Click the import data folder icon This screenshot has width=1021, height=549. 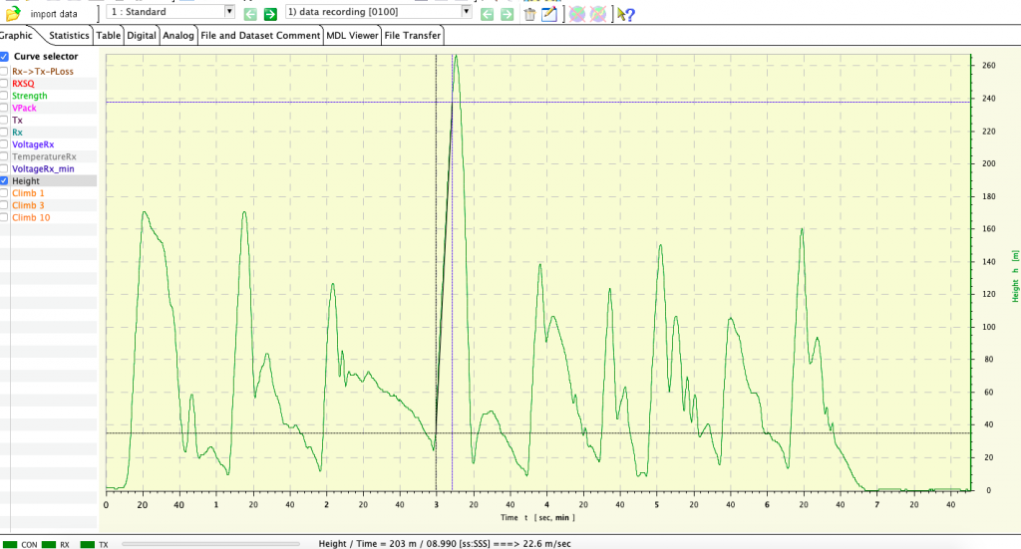pos(13,13)
